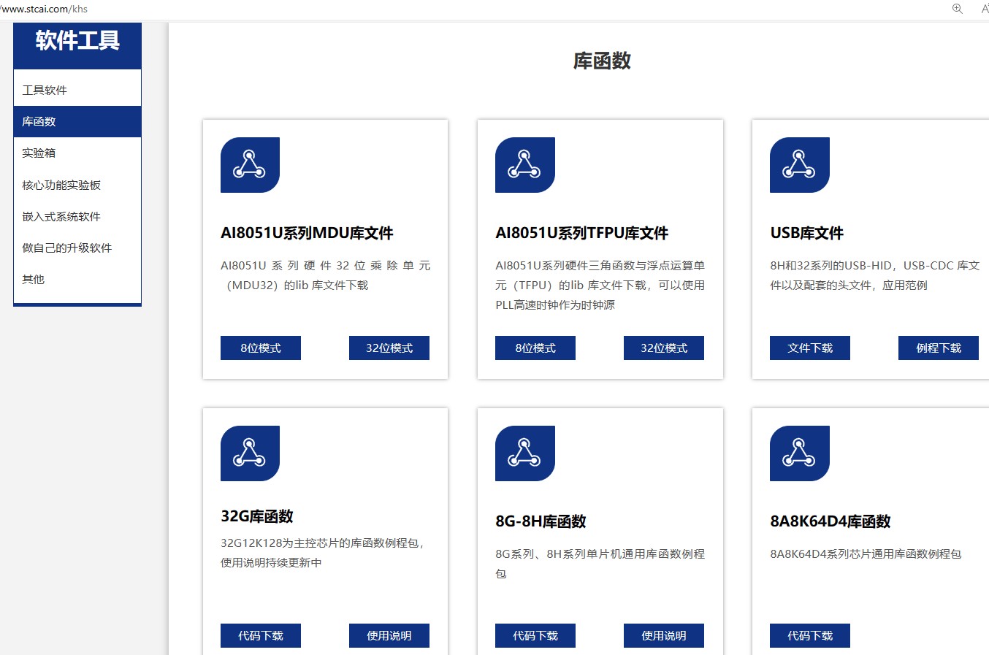The width and height of the screenshot is (989, 655).
Task: Click TFPU card's 32位模式 button
Action: point(664,348)
